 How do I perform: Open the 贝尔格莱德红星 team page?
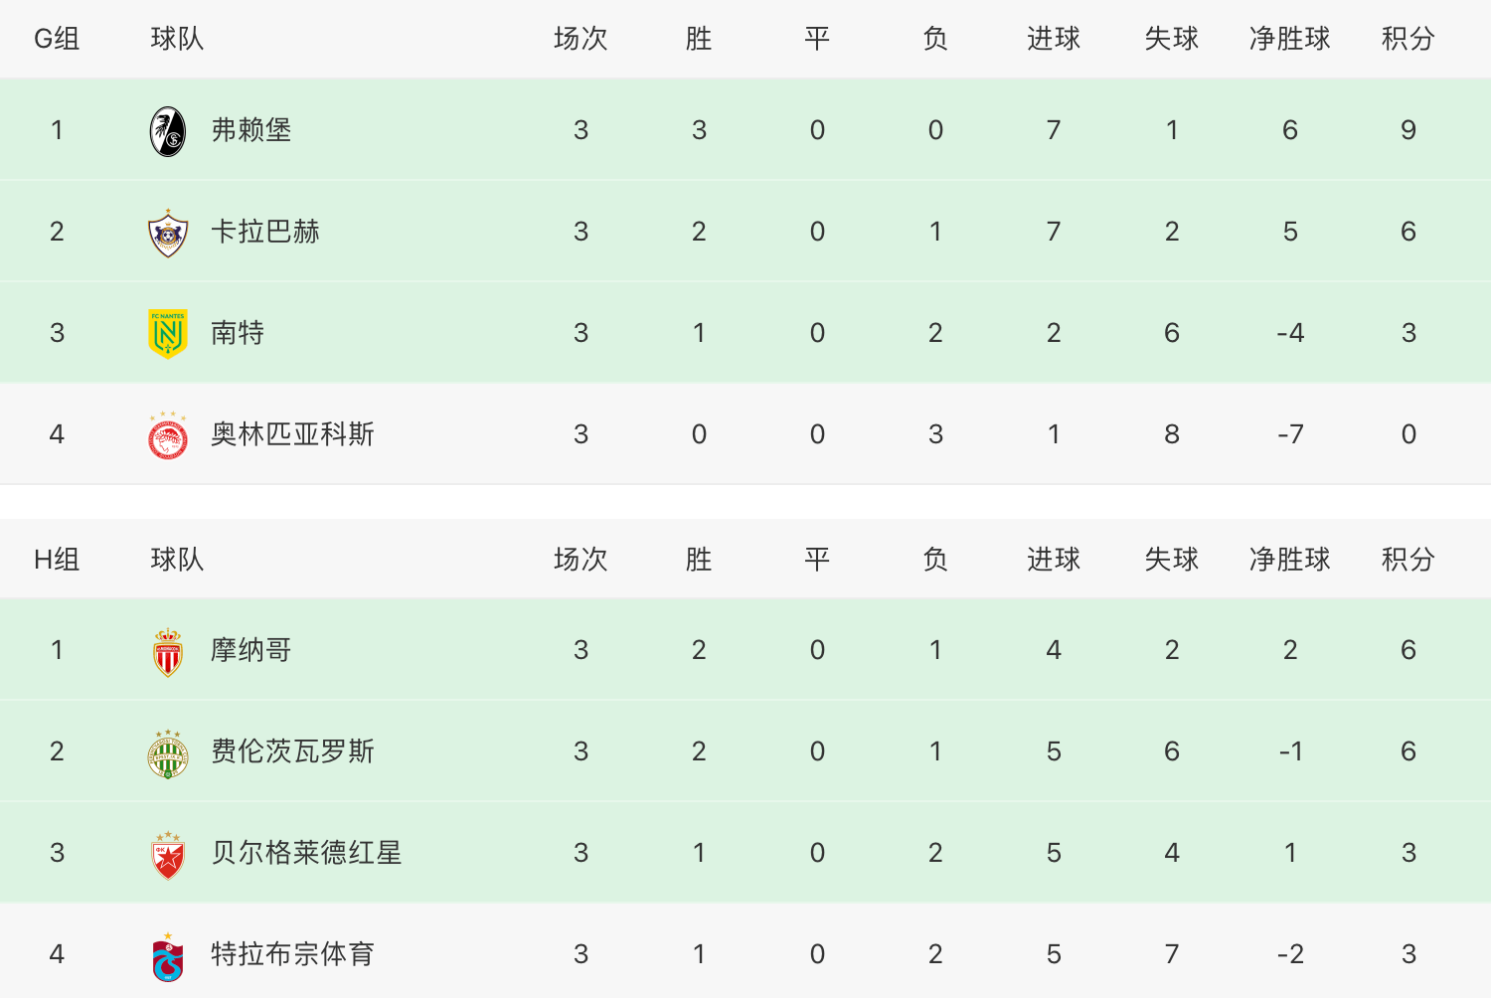pyautogui.click(x=306, y=853)
